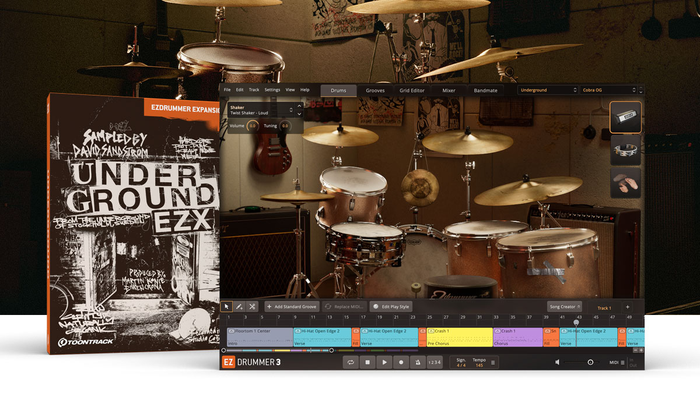Select the purple Chorus block
The height and width of the screenshot is (393, 700).
(x=518, y=338)
